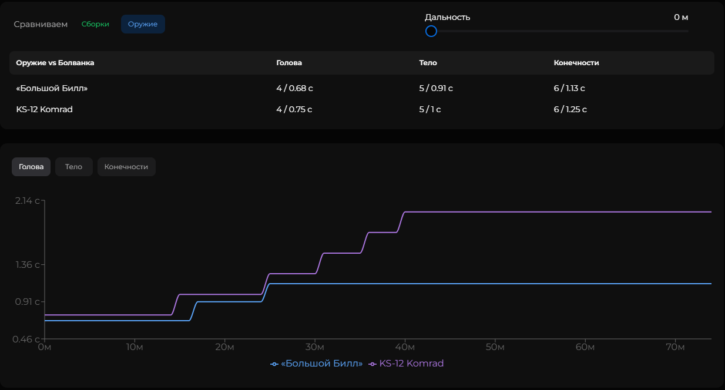725x390 pixels.
Task: Select the Оружие comparison mode
Action: tap(143, 24)
